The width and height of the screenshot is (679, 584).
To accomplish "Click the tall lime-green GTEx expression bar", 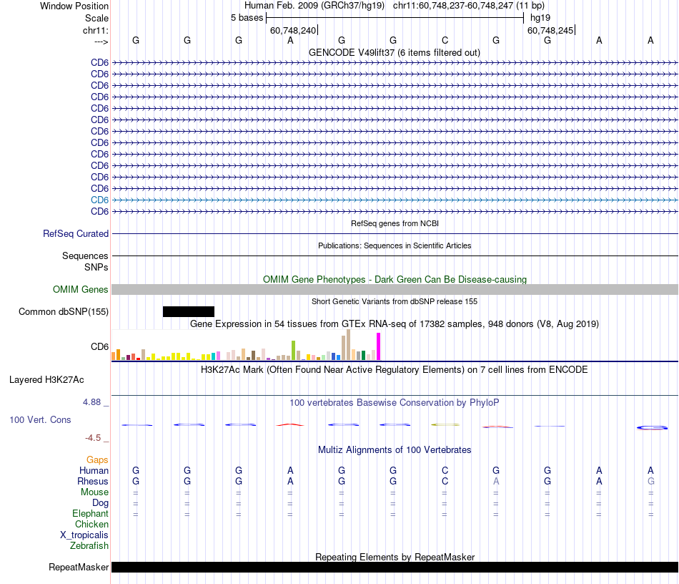I will point(293,350).
